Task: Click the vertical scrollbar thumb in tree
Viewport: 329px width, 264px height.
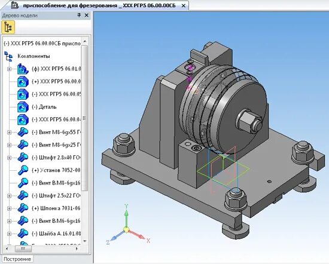Action: point(84,118)
